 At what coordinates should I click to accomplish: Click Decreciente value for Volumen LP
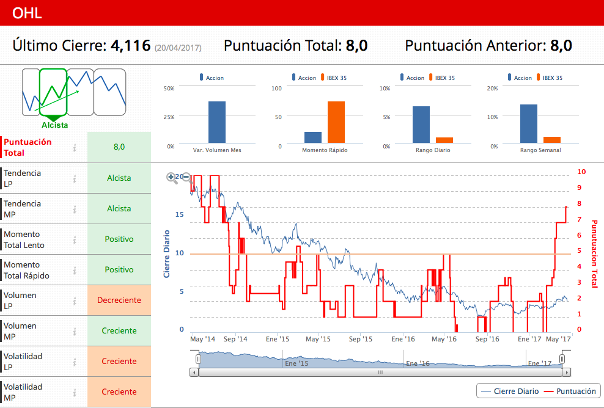tap(119, 301)
